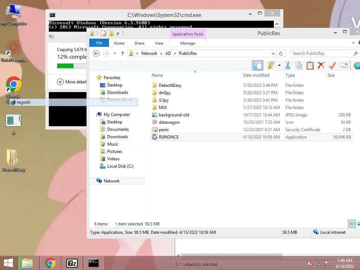360x270 pixels.
Task: Click the Properties icon in the quick access bar
Action: pyautogui.click(x=104, y=33)
